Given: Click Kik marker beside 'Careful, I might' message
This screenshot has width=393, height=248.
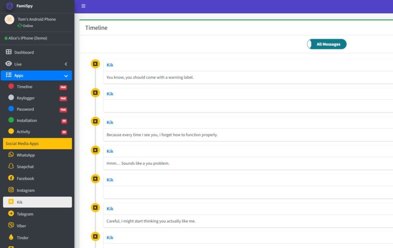Looking at the screenshot, I should coord(95,208).
